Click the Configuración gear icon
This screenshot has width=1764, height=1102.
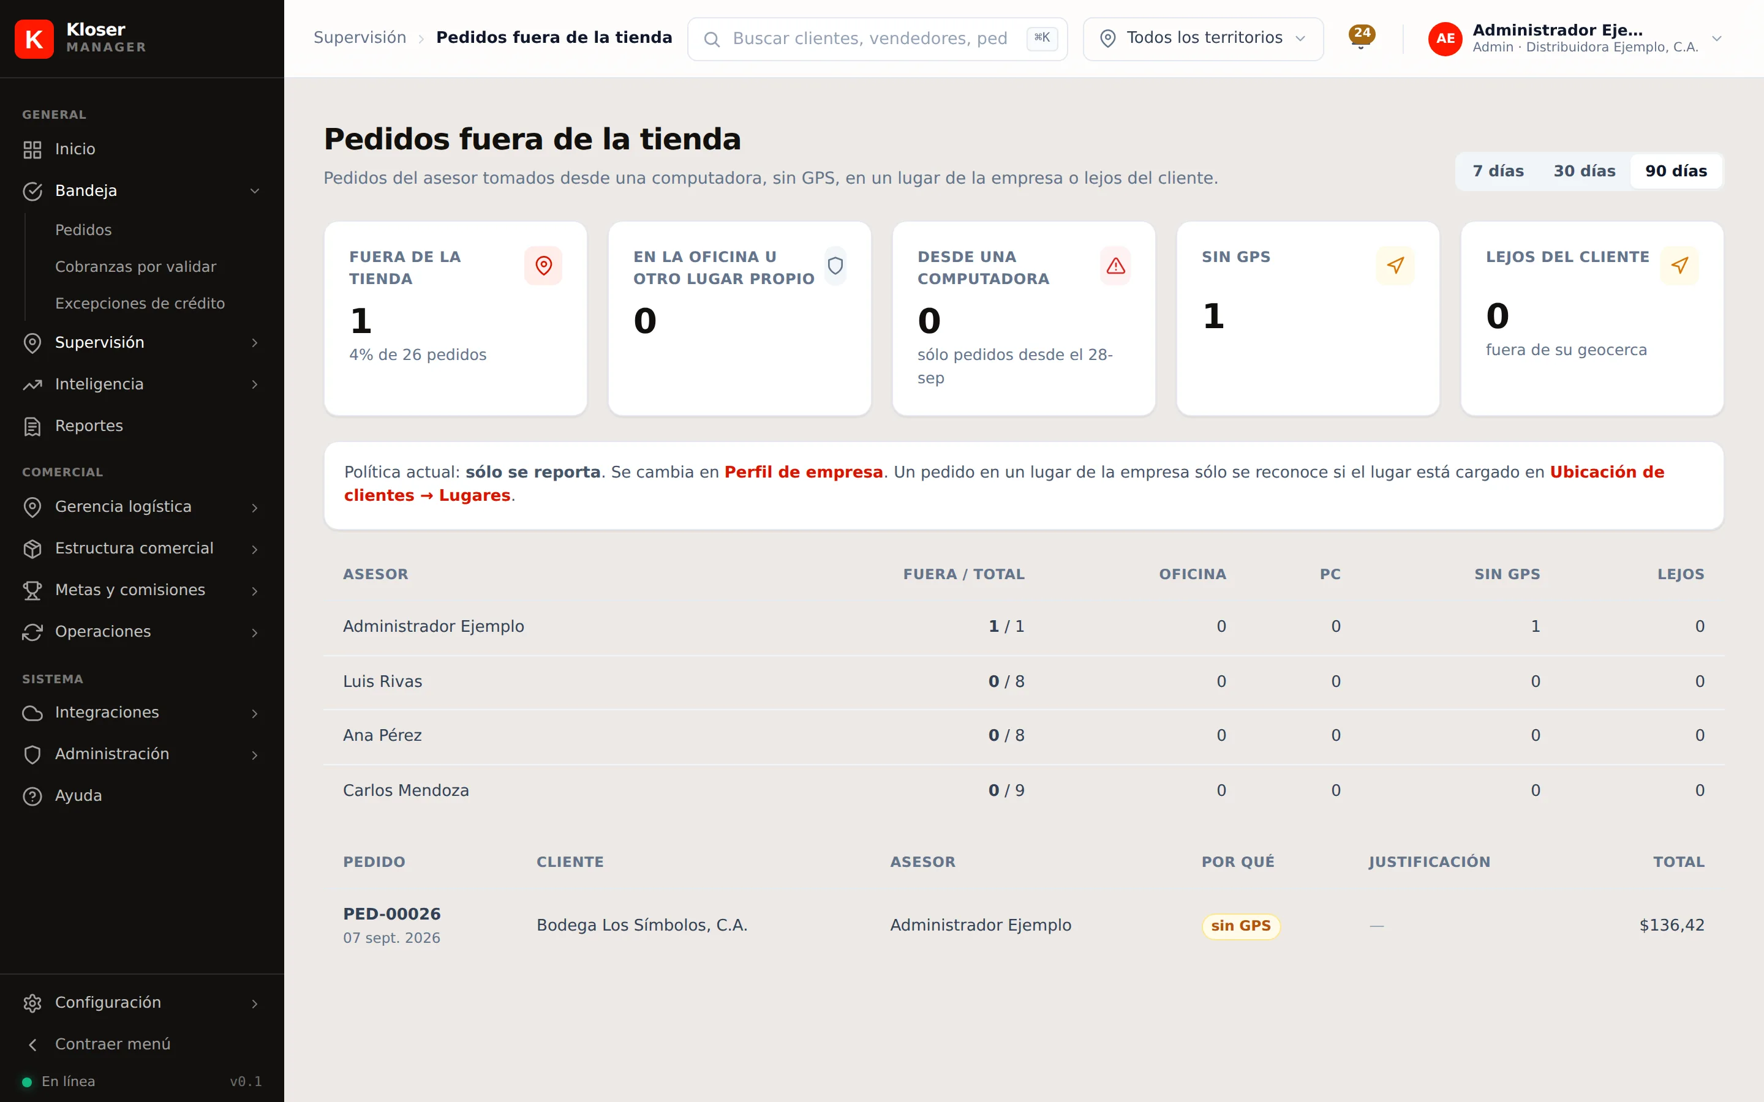pos(32,1003)
